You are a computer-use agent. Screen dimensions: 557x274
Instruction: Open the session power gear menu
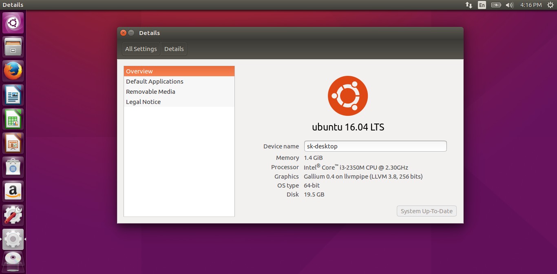click(x=550, y=5)
